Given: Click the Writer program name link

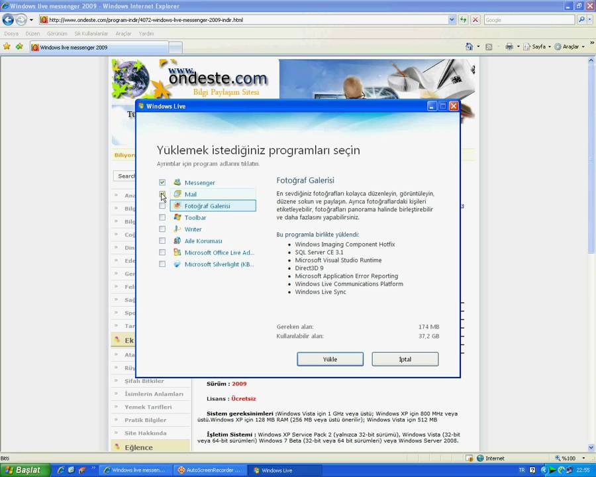Looking at the screenshot, I should click(x=193, y=229).
